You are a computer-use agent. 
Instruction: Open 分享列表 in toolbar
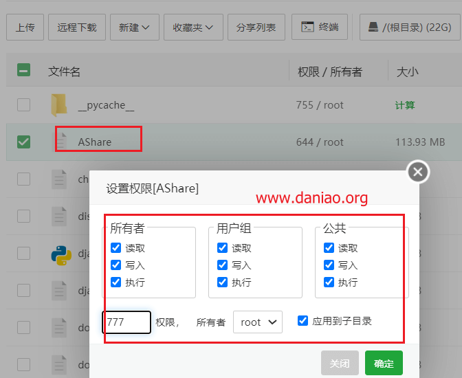[x=256, y=27]
